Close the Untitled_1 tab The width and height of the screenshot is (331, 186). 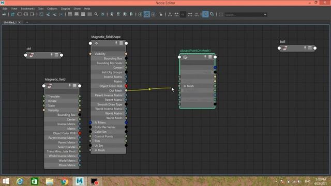pyautogui.click(x=20, y=22)
